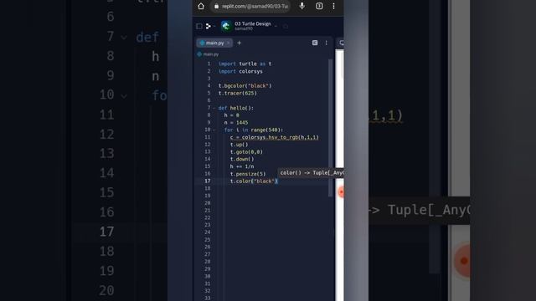Click the colorsys.hsv_to_rgb line
Viewport: 536px width, 301px height.
pyautogui.click(x=275, y=137)
